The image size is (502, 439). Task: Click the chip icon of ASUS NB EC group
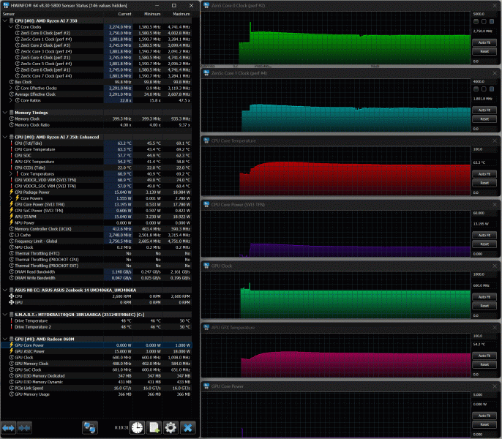[12, 290]
